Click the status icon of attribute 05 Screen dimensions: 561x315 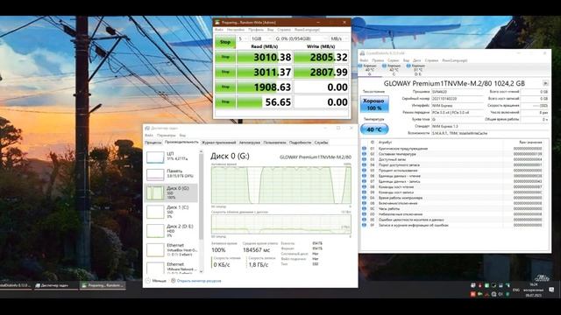(365, 171)
